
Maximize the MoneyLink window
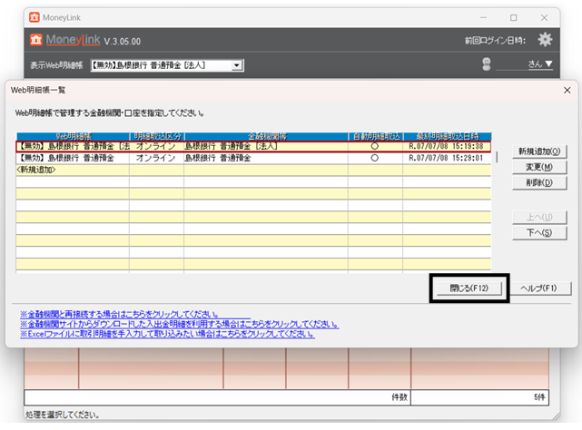(513, 17)
